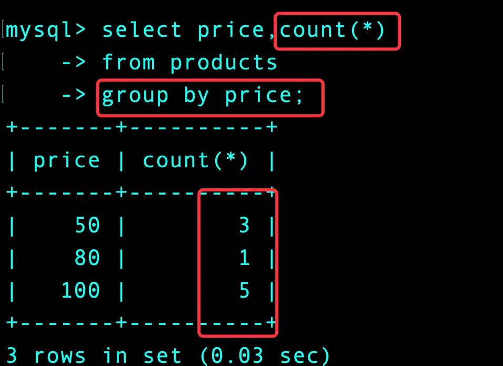Click the group keyword in third line
503x366 pixels.
point(135,96)
